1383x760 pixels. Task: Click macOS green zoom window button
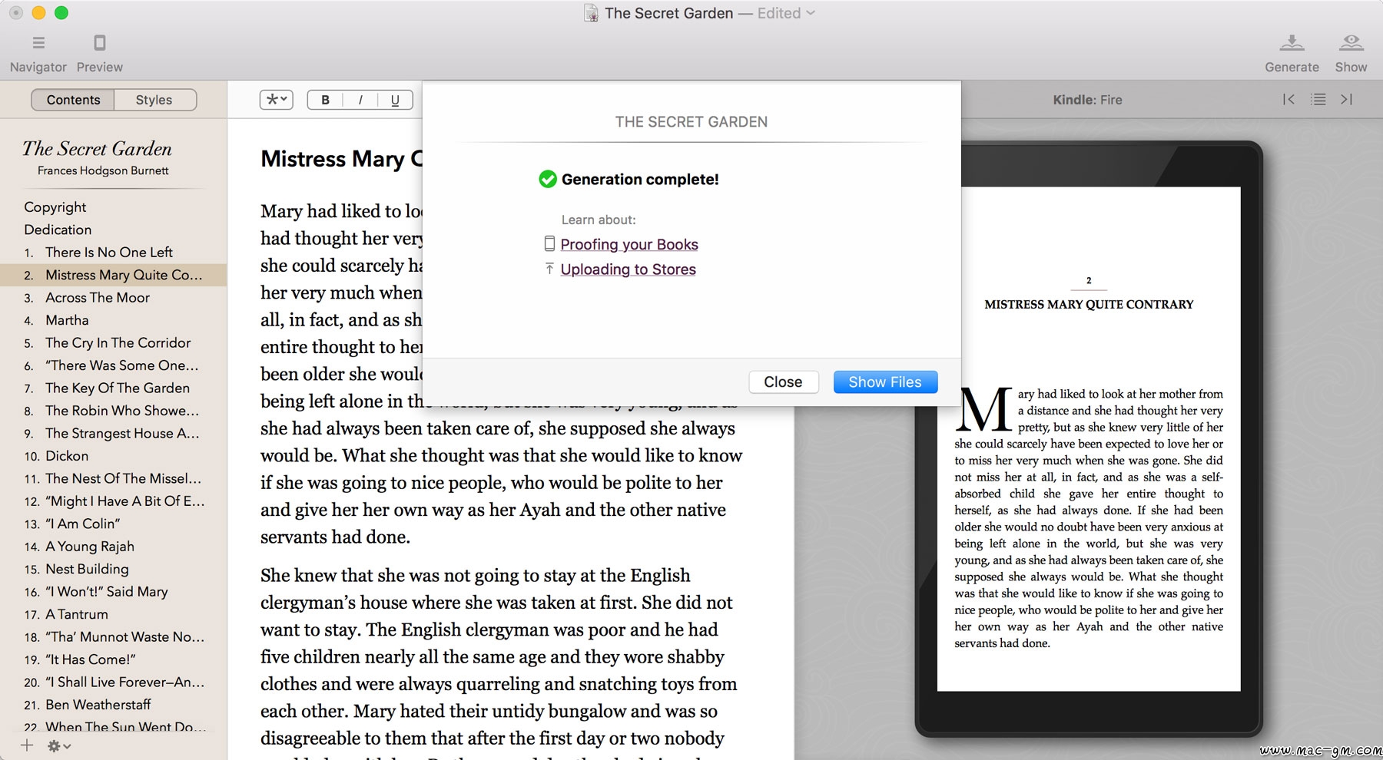pyautogui.click(x=61, y=13)
